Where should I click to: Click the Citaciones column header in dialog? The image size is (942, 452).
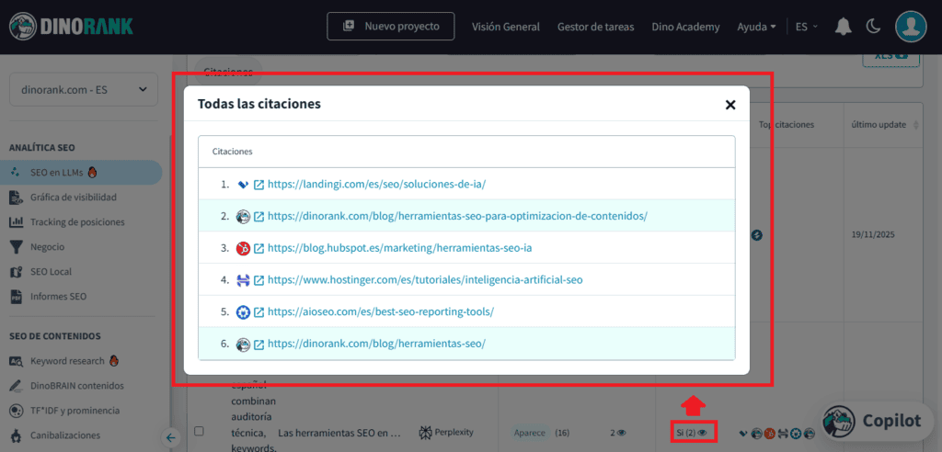pyautogui.click(x=233, y=152)
